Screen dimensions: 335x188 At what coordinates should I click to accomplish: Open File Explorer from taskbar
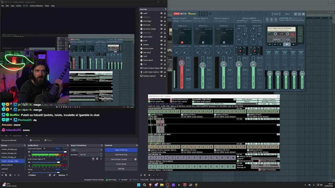(x=162, y=185)
